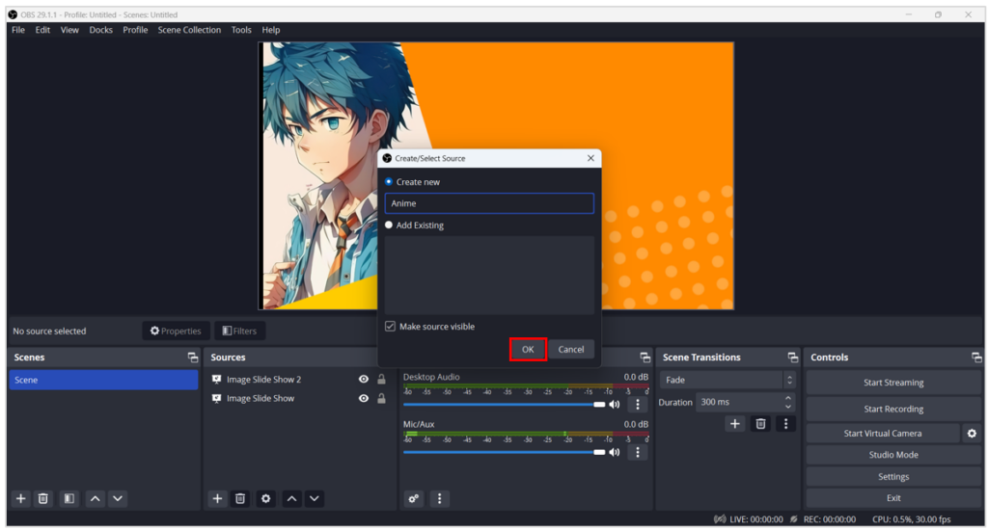
Task: Select the Add Existing radio option
Action: click(x=390, y=225)
